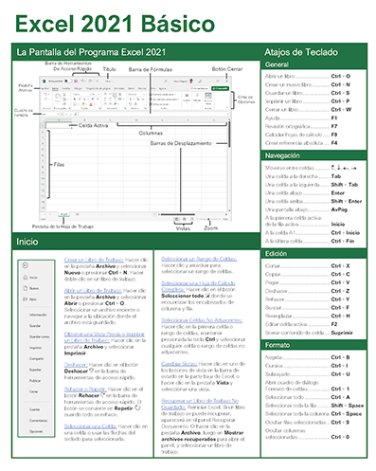Open the Seleccionar una Celda link

[90, 426]
